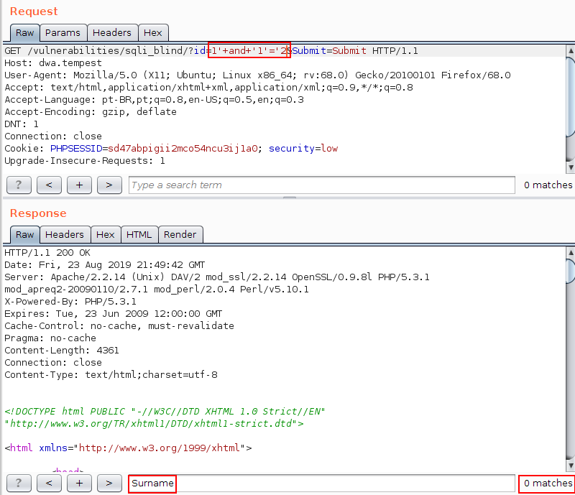Go to previous match in response search
575x495 pixels.
tap(49, 484)
